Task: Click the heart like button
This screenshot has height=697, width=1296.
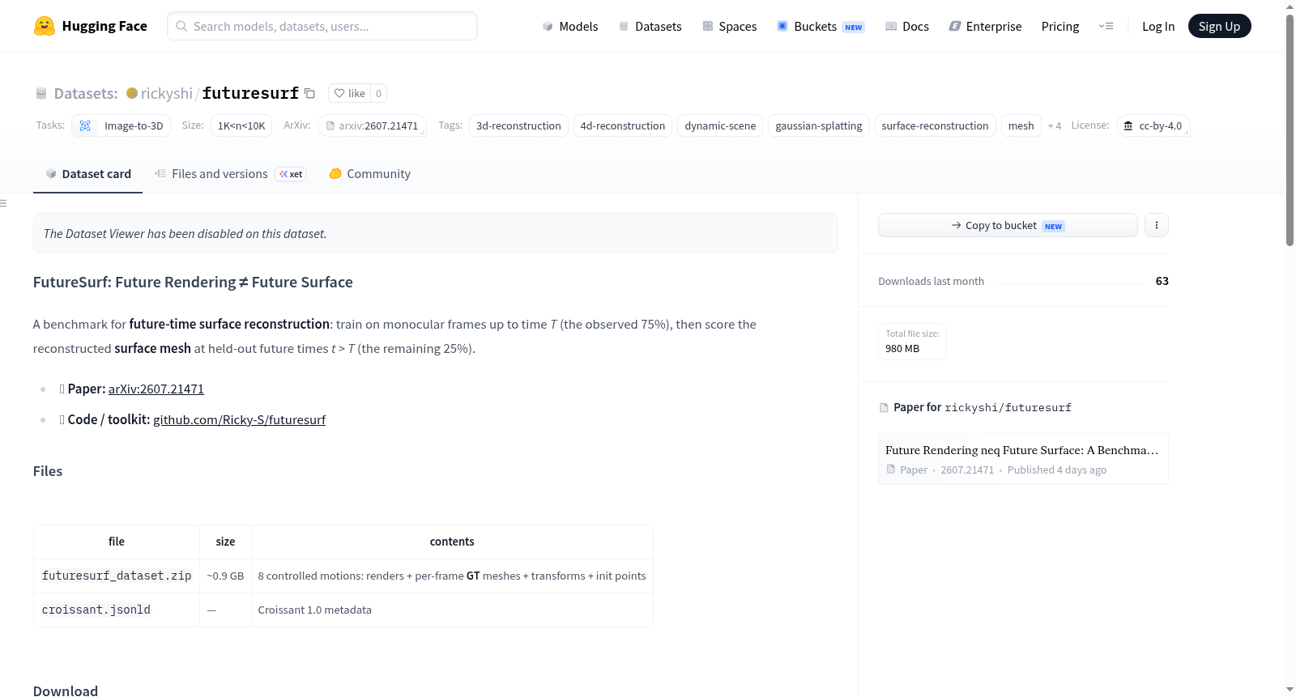Action: pyautogui.click(x=350, y=93)
